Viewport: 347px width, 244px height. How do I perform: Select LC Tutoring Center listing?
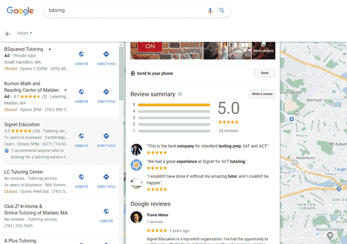click(x=24, y=172)
